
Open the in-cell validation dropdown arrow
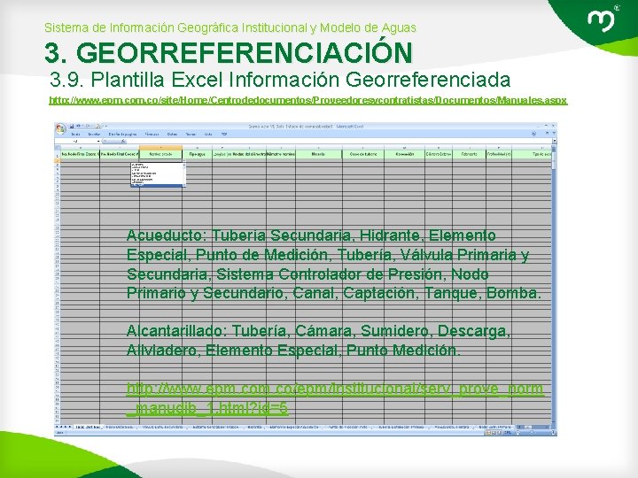click(184, 161)
